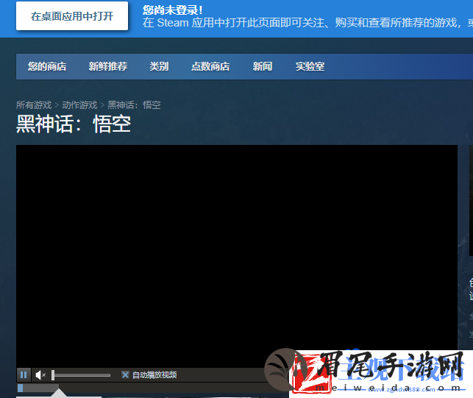Follow the 所有游戏 breadcrumb link
Image resolution: width=473 pixels, height=398 pixels.
click(x=34, y=105)
